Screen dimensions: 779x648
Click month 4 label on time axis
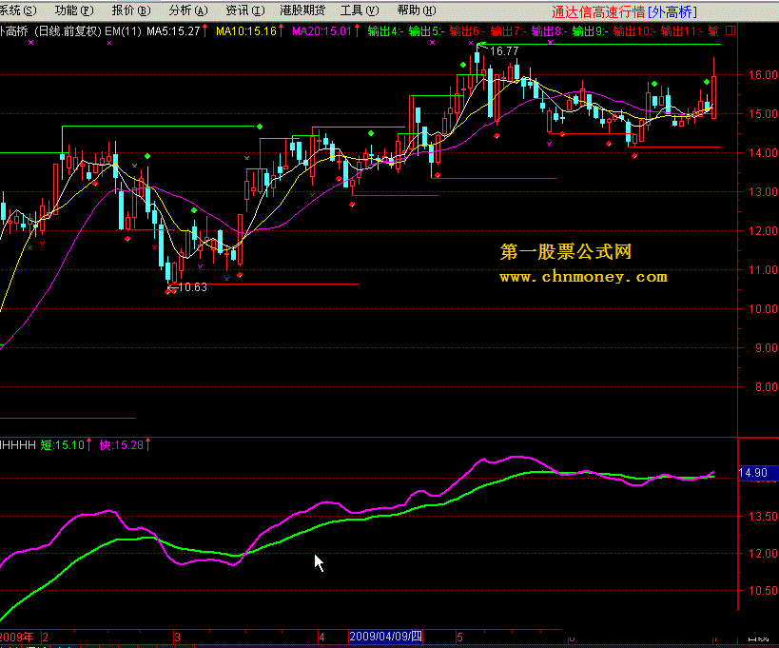pyautogui.click(x=321, y=638)
